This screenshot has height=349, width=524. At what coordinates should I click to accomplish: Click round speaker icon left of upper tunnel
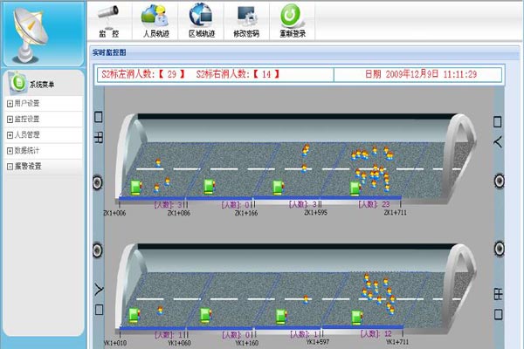click(97, 182)
